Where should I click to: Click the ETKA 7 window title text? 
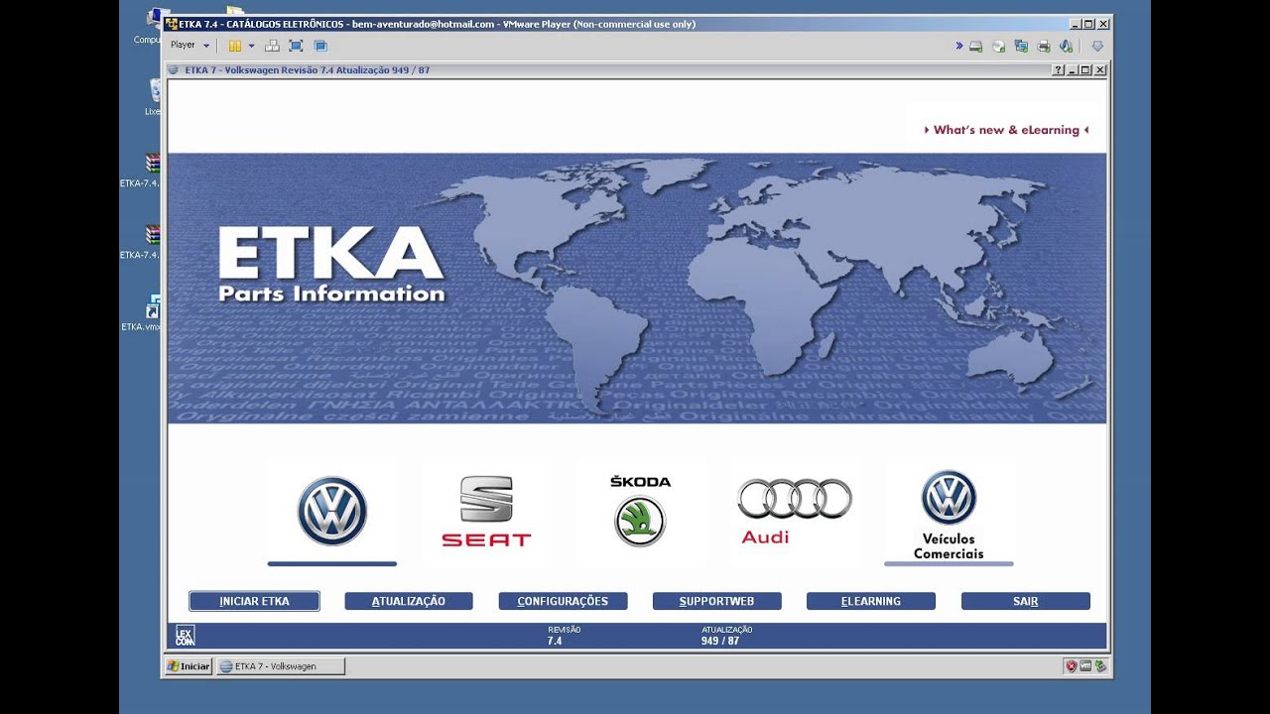pos(308,70)
